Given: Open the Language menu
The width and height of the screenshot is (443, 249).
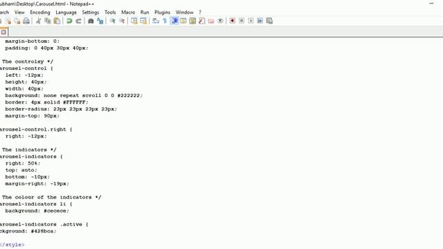Looking at the screenshot, I should pos(66,12).
